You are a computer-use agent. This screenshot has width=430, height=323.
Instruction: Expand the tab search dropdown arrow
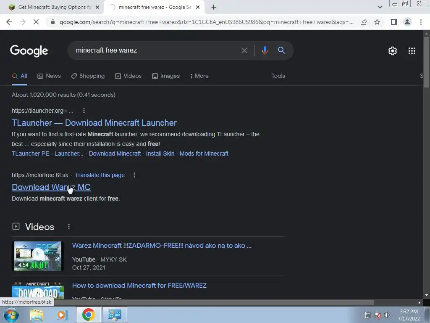[380, 7]
